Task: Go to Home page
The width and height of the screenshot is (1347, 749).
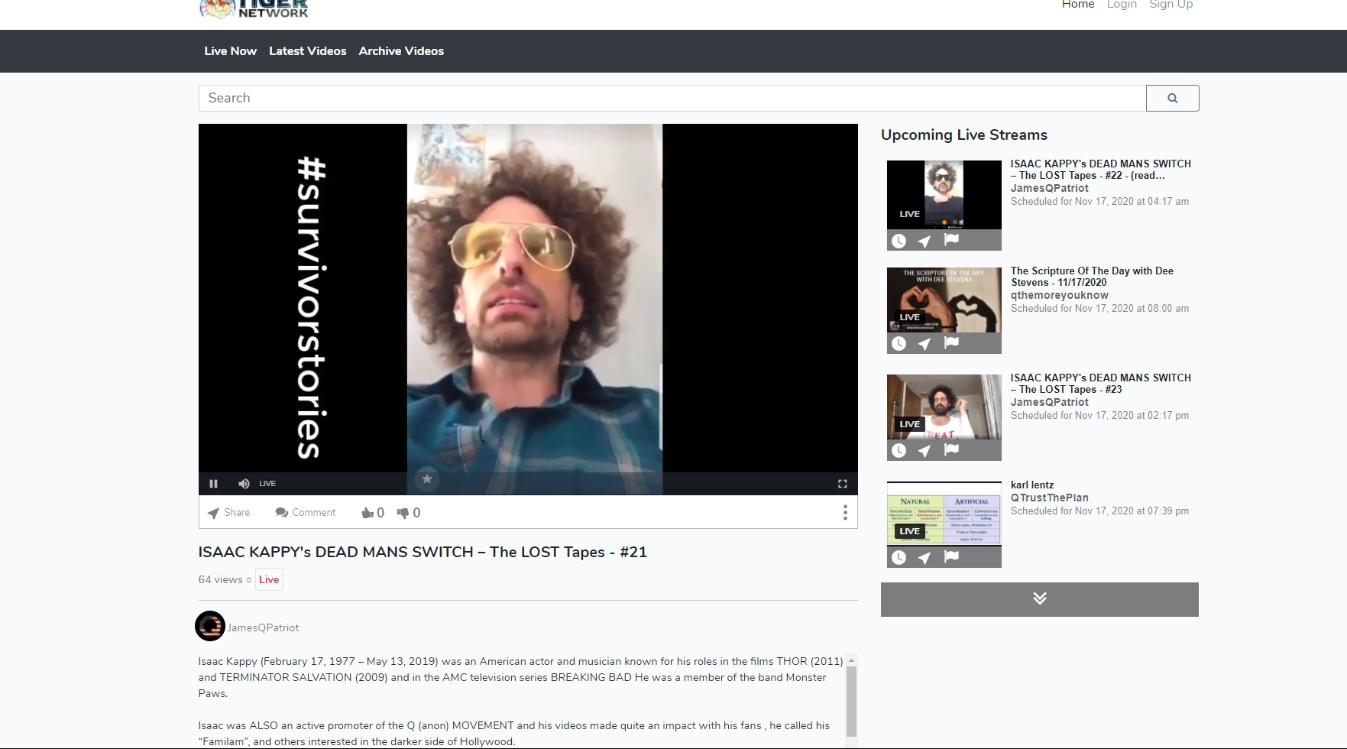Action: (1077, 5)
